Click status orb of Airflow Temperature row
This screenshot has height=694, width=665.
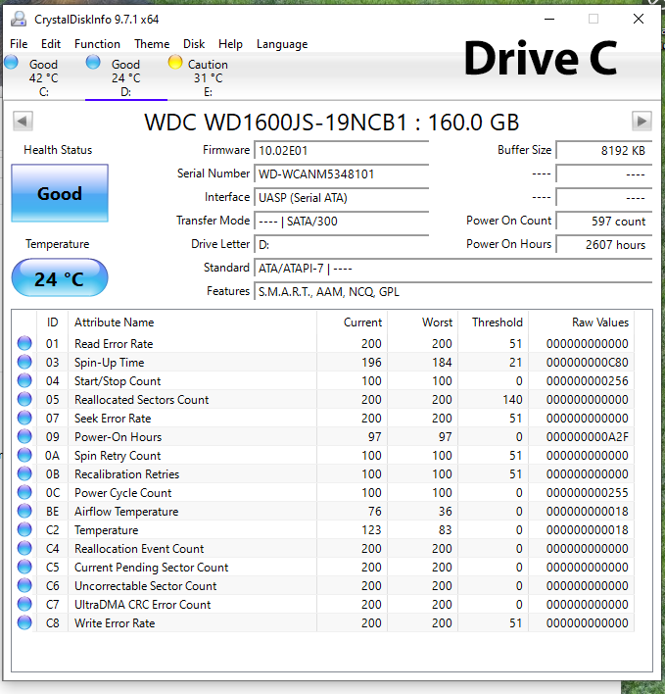click(x=24, y=511)
